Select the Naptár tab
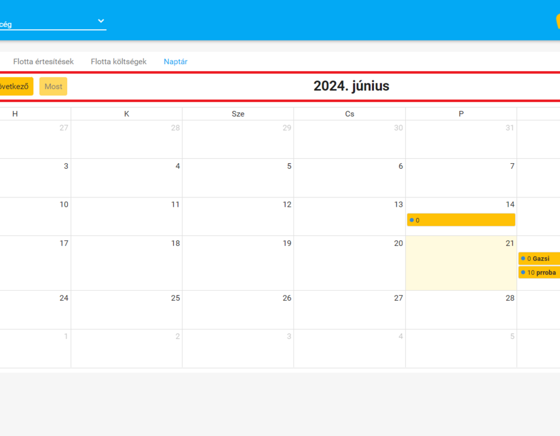Viewport: 560px width, 436px height. 175,62
